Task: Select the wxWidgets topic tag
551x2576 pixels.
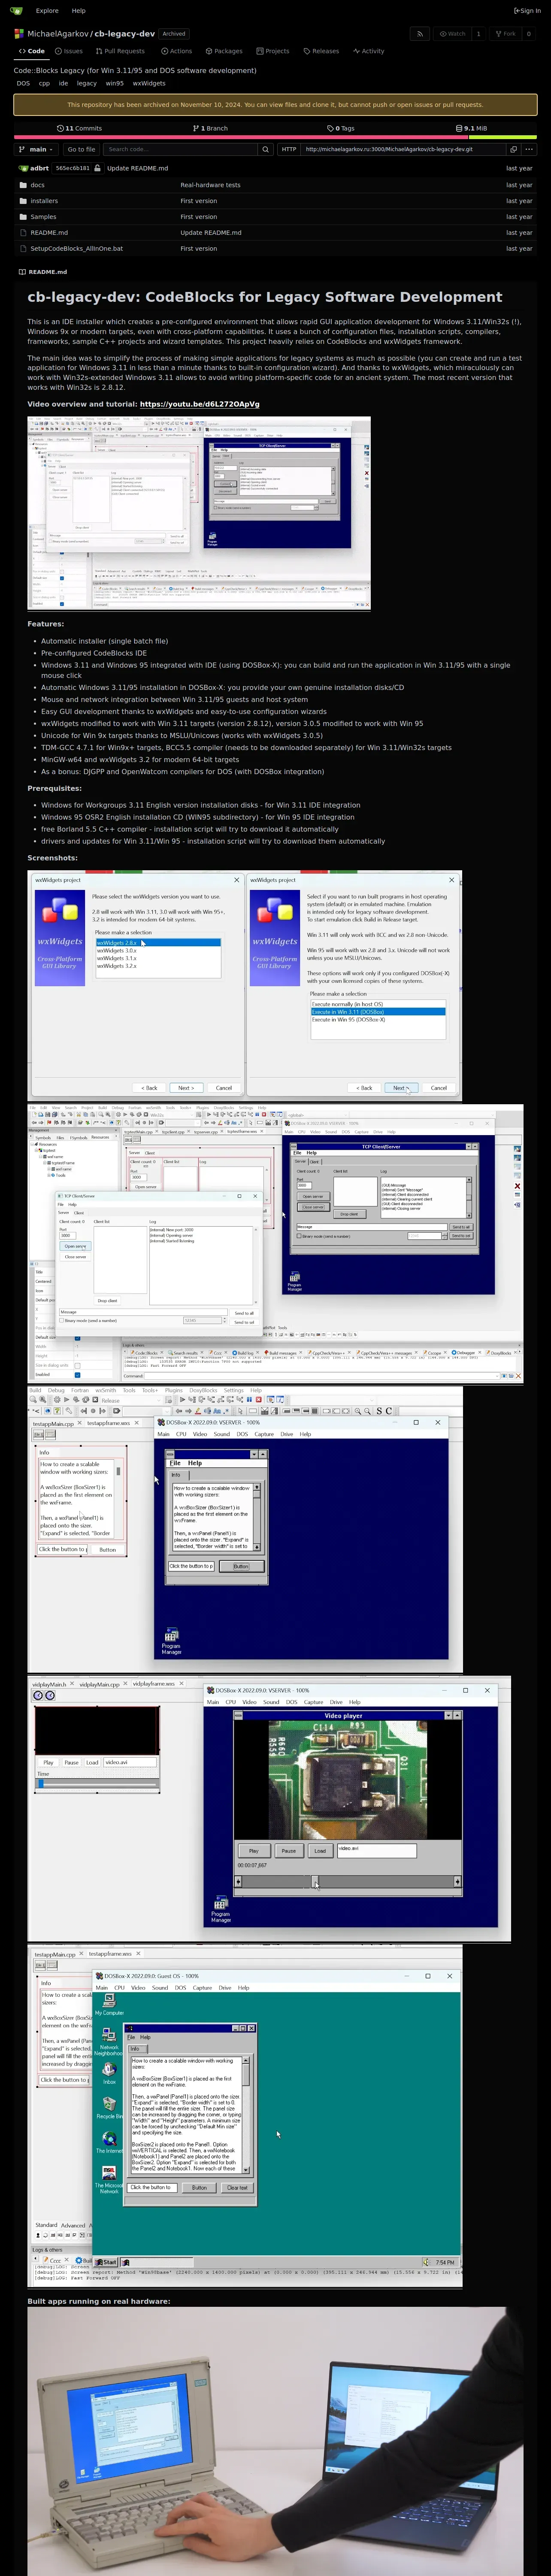Action: [x=149, y=83]
